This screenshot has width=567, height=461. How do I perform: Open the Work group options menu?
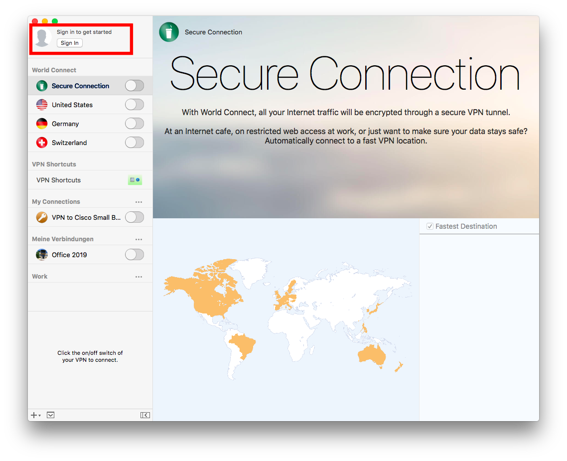click(139, 277)
